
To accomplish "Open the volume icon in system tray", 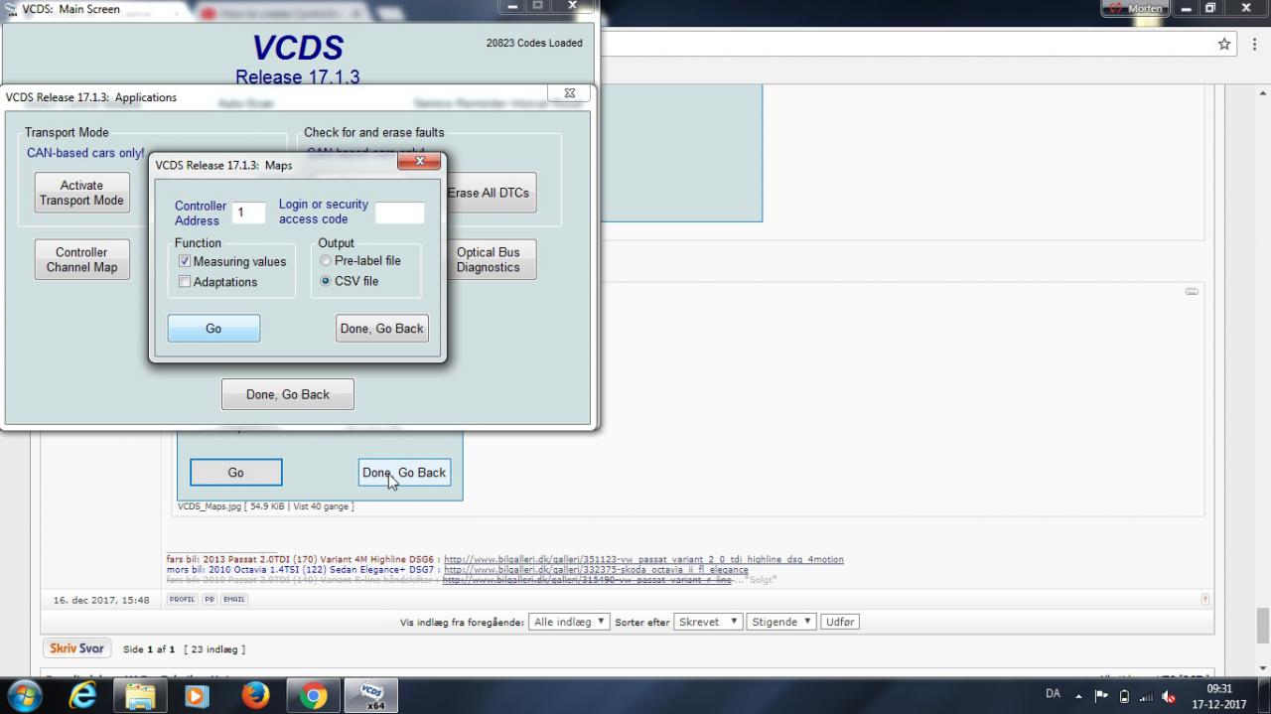I will 1169,696.
